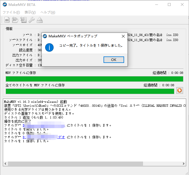Click the log scroll right arrow
The image size is (189, 175).
point(183,163)
